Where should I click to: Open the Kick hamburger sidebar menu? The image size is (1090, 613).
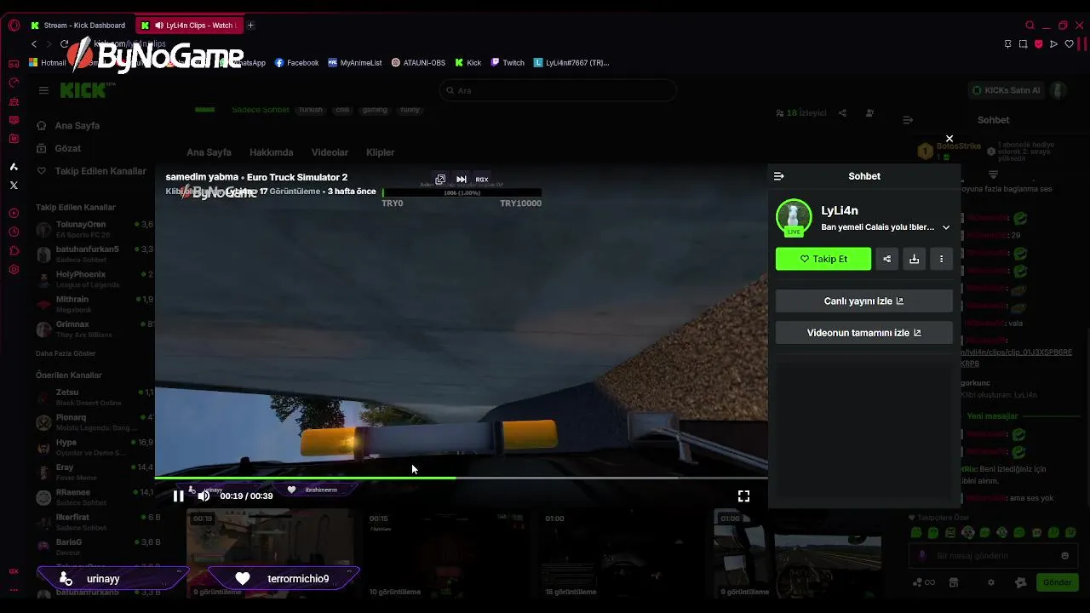click(x=43, y=90)
